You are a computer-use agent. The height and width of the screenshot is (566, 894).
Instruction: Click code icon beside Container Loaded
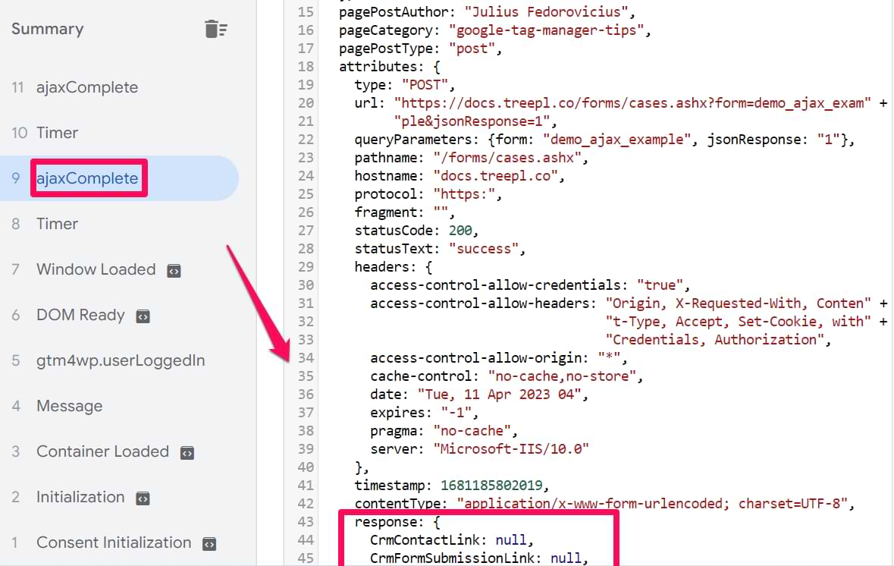(x=187, y=453)
